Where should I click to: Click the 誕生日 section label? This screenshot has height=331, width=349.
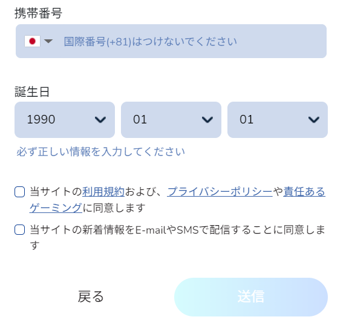click(x=32, y=91)
